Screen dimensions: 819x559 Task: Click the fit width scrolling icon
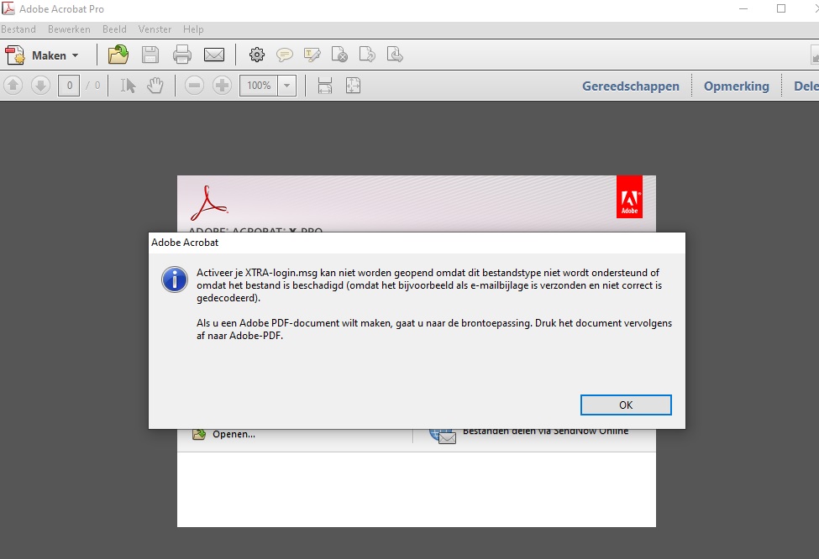click(x=325, y=86)
